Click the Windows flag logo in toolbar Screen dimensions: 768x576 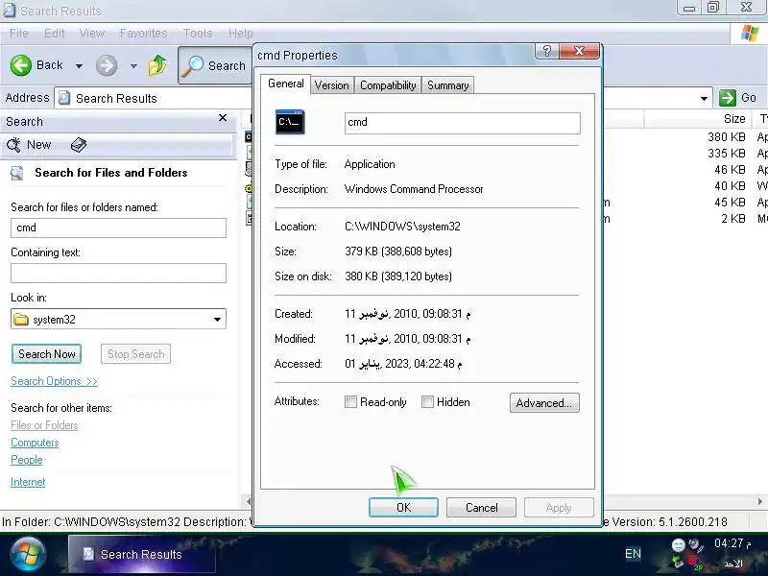tap(750, 34)
